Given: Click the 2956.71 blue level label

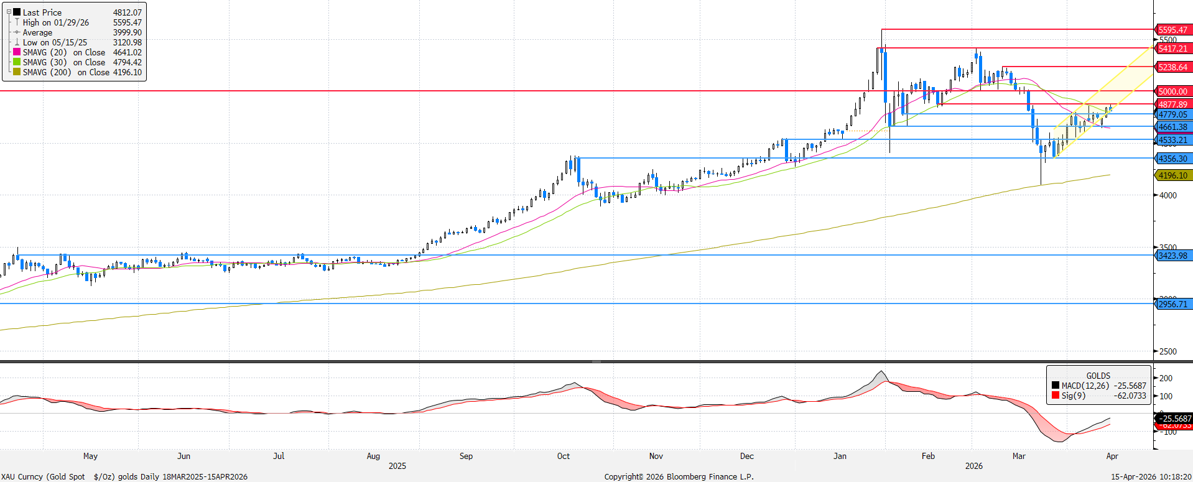Looking at the screenshot, I should pyautogui.click(x=1172, y=304).
